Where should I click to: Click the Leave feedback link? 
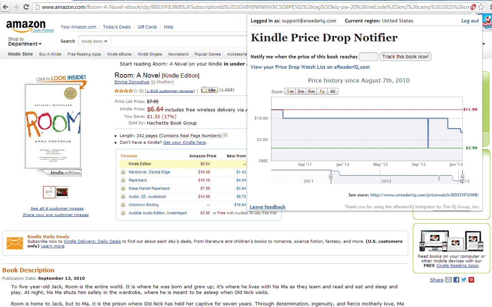pos(268,207)
